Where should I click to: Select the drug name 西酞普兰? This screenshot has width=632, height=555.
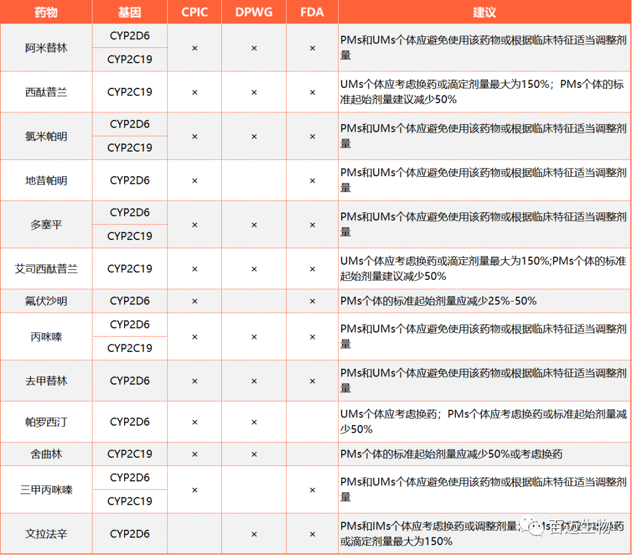coord(46,92)
